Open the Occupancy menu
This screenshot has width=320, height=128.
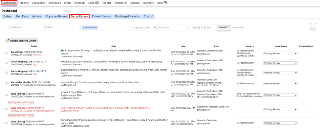coord(39,3)
